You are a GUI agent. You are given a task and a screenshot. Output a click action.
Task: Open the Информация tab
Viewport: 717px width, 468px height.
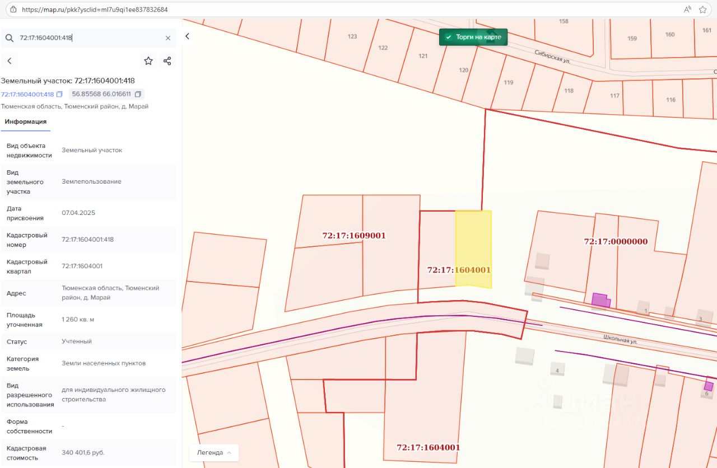26,121
